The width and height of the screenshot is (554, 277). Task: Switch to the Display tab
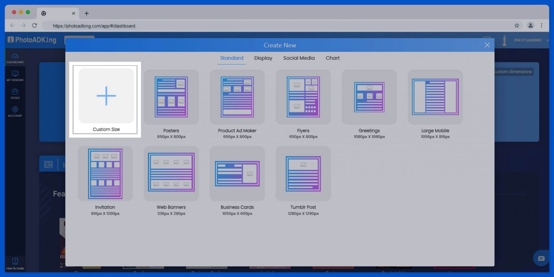[263, 58]
